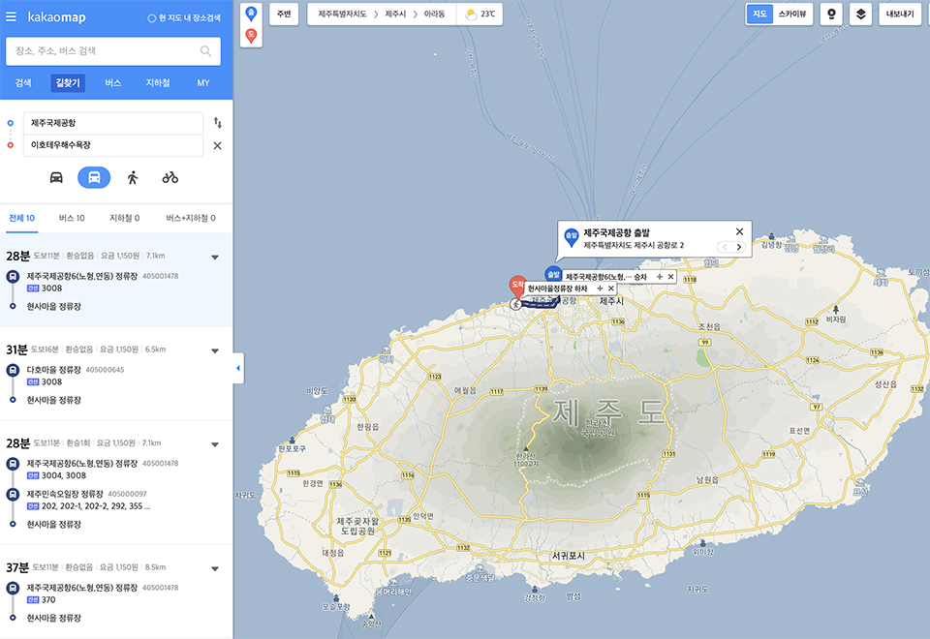This screenshot has height=639, width=930.
Task: Clear destination with X icon
Action: coord(218,145)
